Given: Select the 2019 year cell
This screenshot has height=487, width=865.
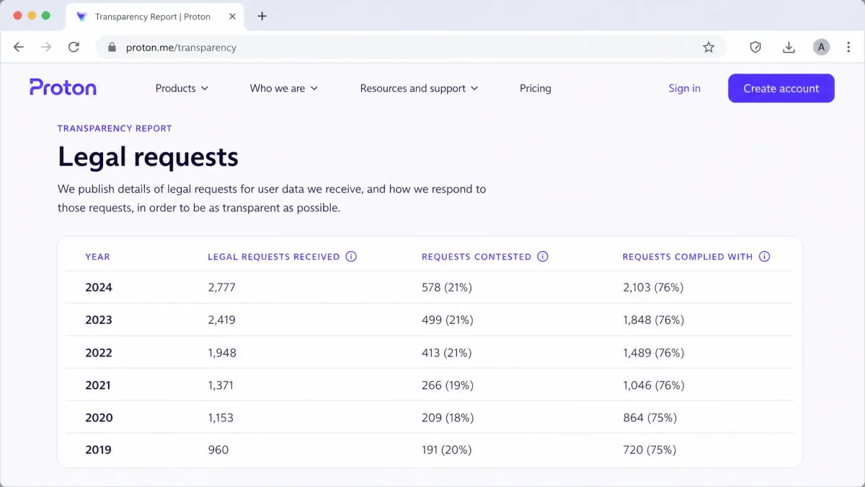Looking at the screenshot, I should pos(98,450).
